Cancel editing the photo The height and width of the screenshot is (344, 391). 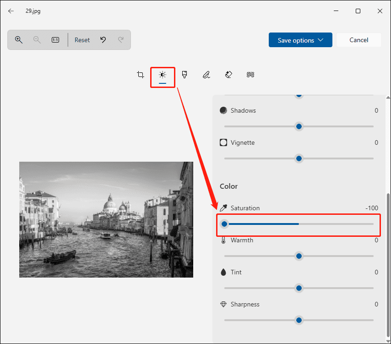coord(359,40)
